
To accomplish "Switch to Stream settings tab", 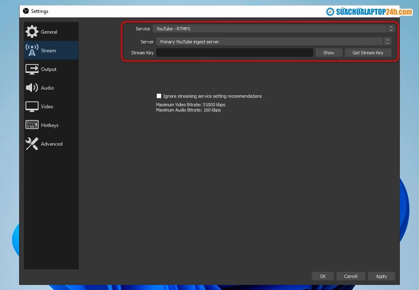I will pos(51,50).
